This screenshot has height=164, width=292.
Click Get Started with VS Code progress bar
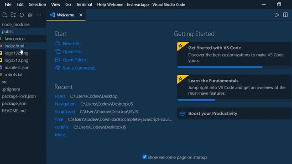click(234, 67)
